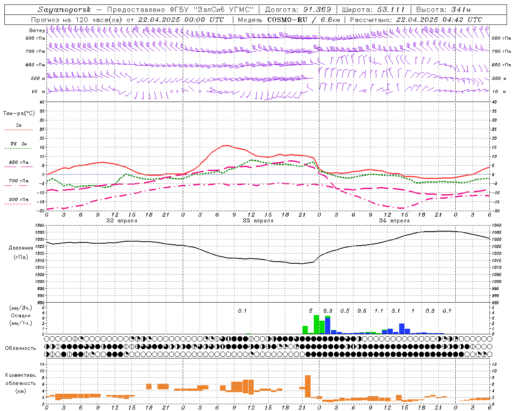Click the 'Высота: 341м' elevation text

coord(443,10)
